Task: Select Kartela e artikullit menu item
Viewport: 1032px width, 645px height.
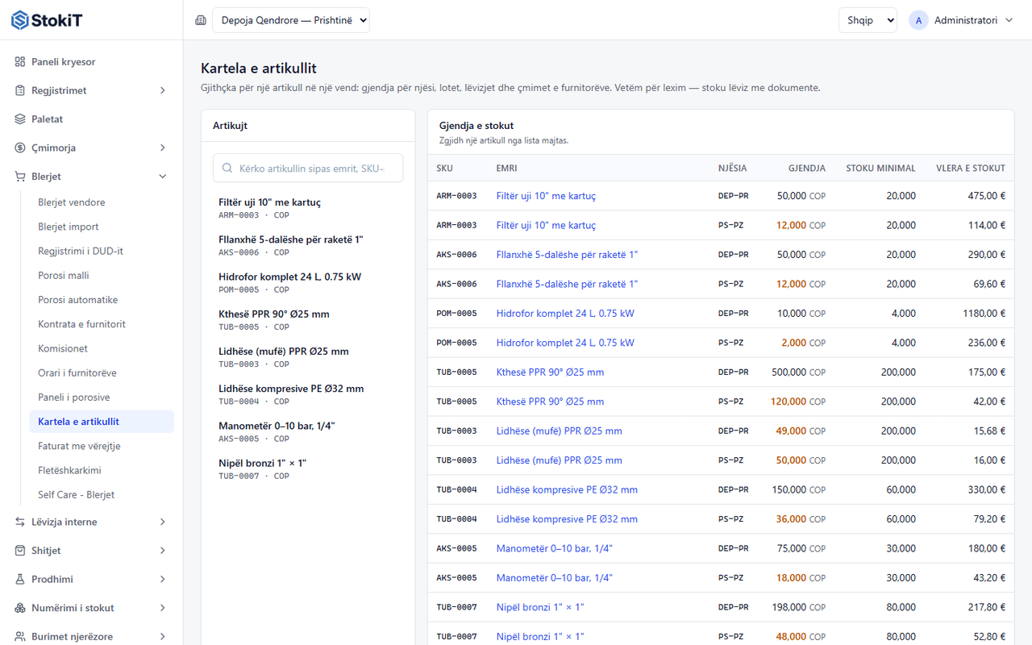Action: [102, 422]
